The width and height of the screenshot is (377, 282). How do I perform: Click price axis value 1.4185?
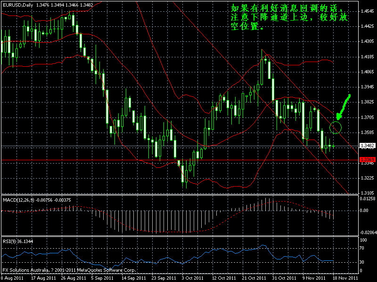click(368, 57)
